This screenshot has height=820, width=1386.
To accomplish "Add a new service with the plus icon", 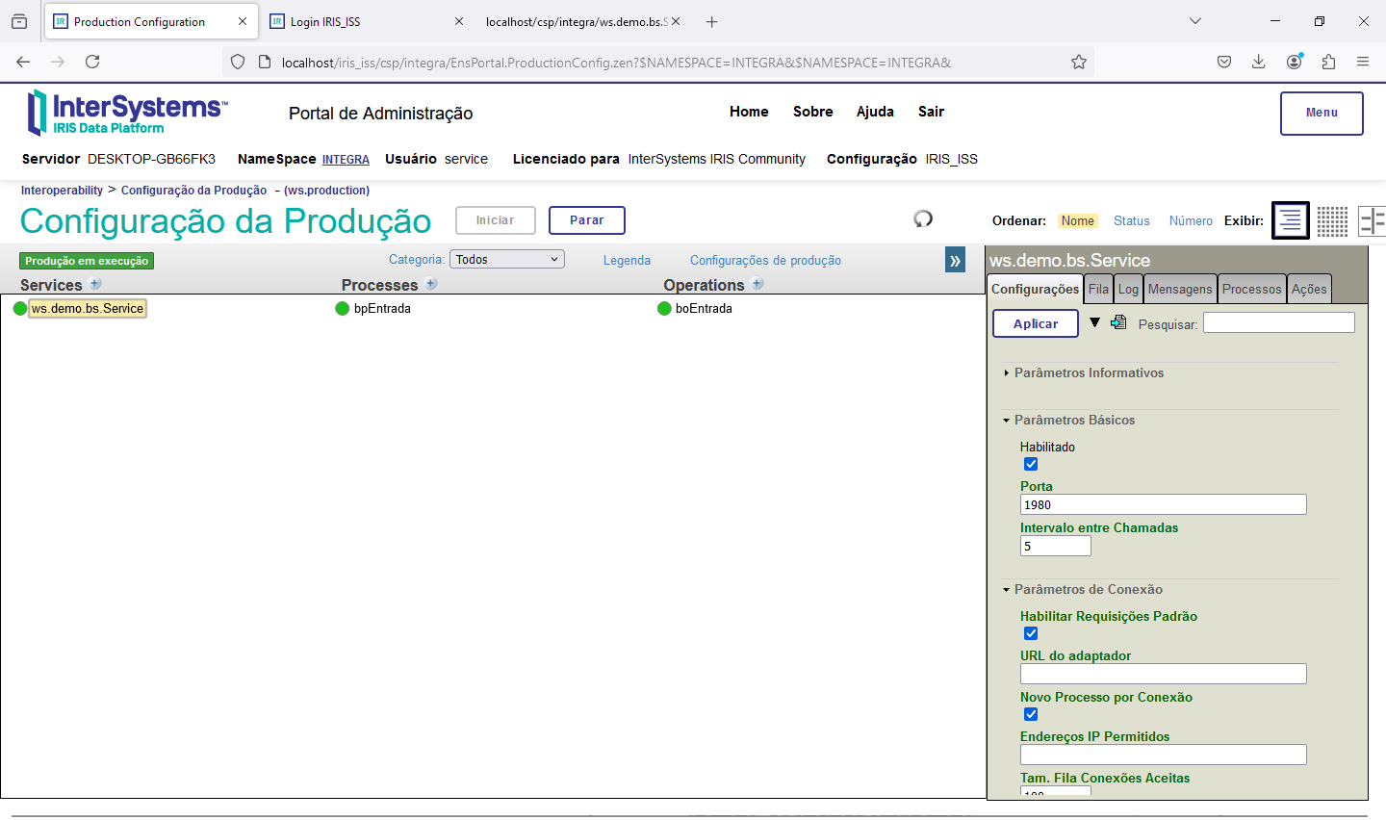I will tap(95, 284).
